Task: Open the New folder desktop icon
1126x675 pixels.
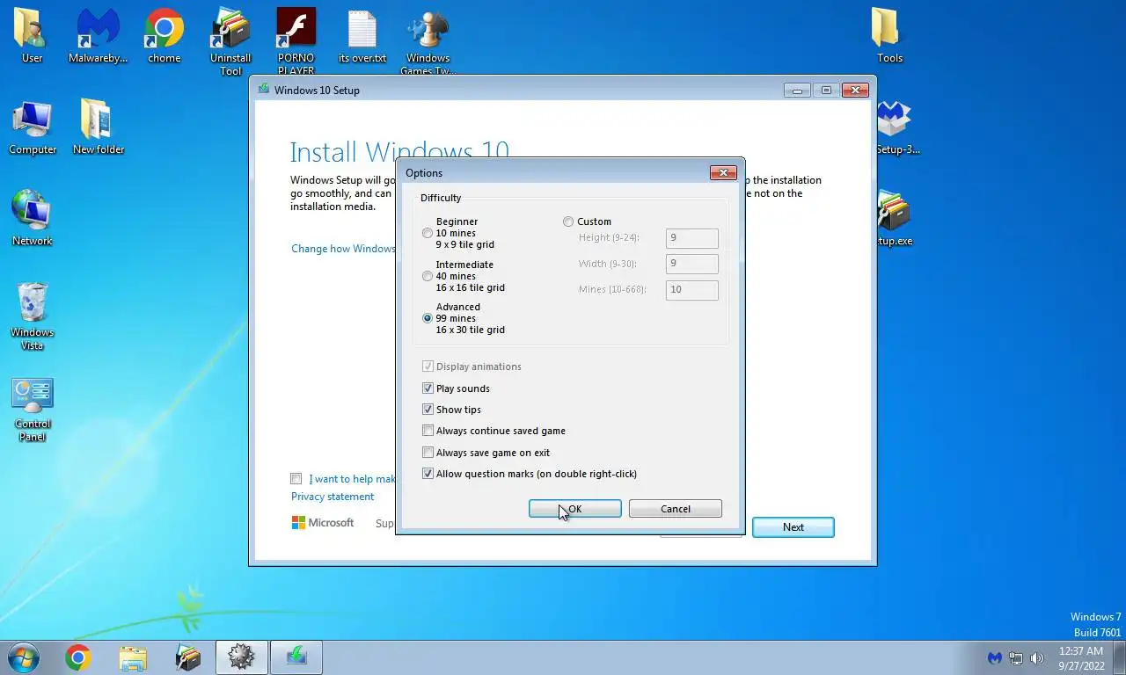Action: tap(99, 127)
